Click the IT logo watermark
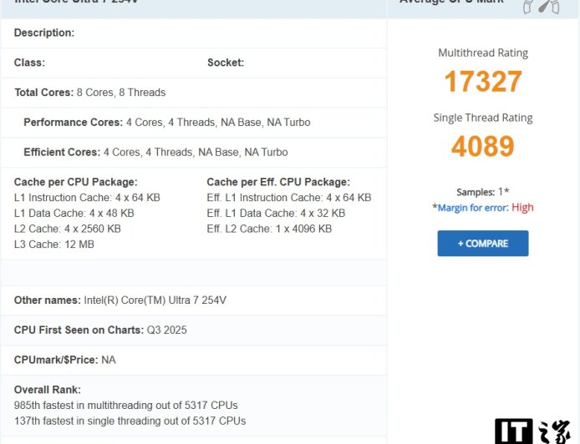Image resolution: width=580 pixels, height=444 pixels. 533,431
